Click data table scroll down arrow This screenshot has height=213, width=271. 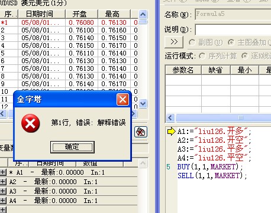click(x=143, y=103)
